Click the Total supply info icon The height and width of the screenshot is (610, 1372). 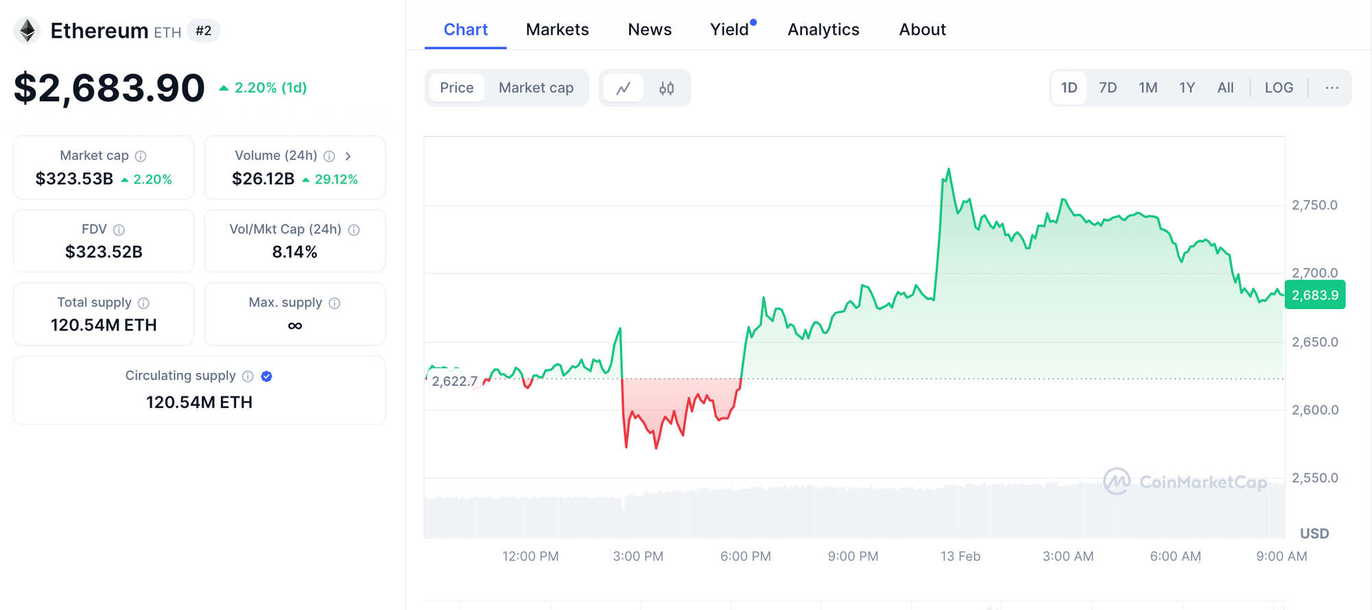143,303
